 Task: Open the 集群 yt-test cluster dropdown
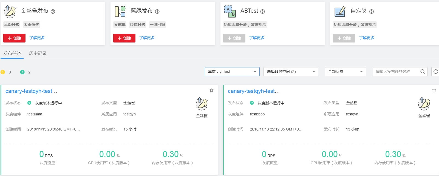232,72
